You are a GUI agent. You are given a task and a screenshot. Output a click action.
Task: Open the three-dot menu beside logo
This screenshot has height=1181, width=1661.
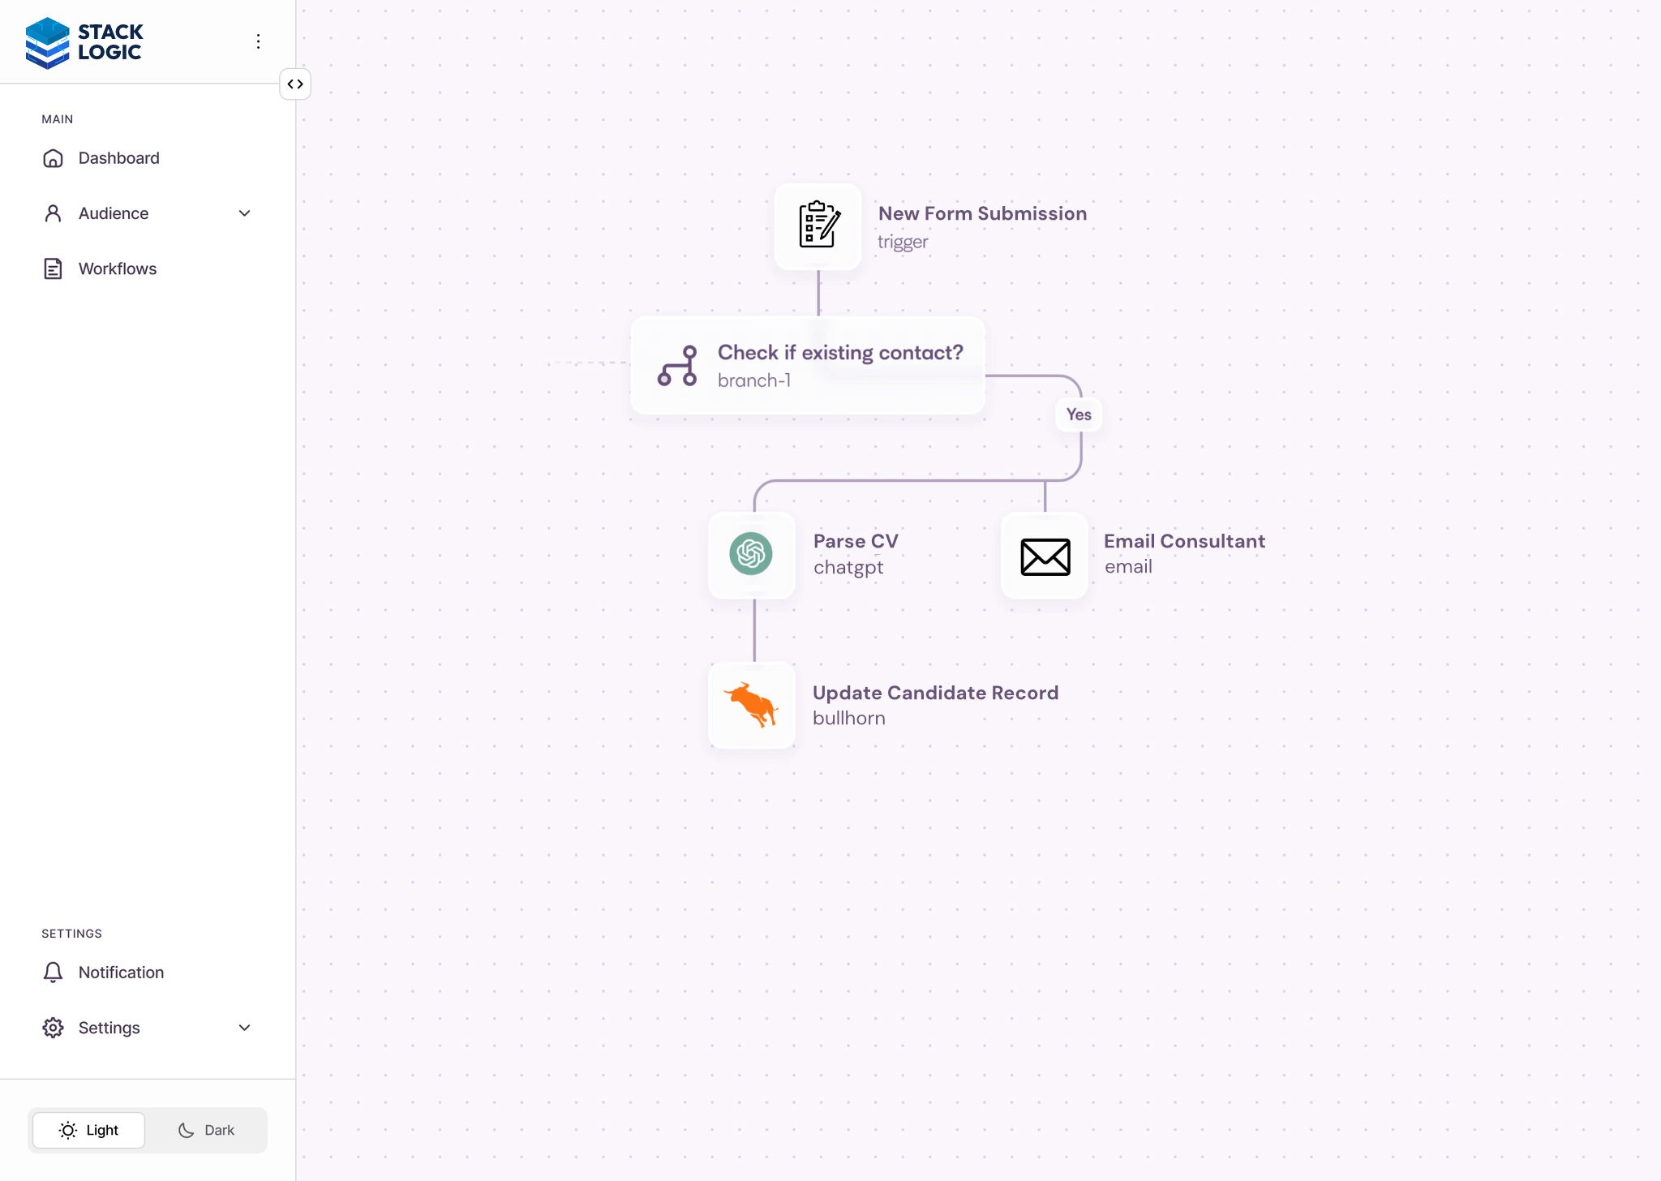point(258,41)
